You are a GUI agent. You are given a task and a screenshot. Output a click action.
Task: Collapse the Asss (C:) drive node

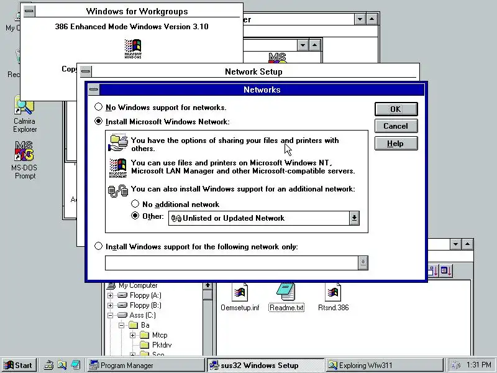click(x=111, y=315)
